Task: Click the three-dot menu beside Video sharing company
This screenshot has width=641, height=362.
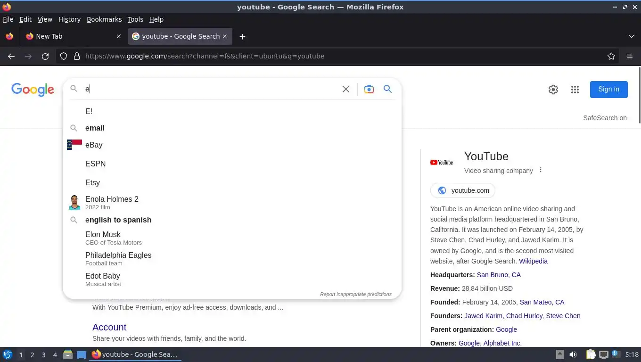Action: tap(541, 170)
